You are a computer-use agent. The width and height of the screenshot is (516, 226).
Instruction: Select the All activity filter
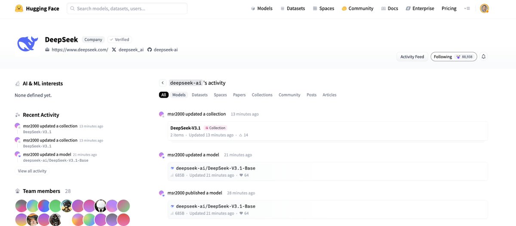[163, 95]
